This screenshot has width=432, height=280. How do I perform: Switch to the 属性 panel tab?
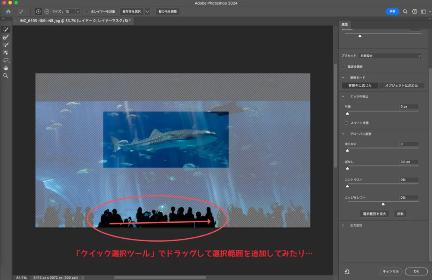(345, 24)
